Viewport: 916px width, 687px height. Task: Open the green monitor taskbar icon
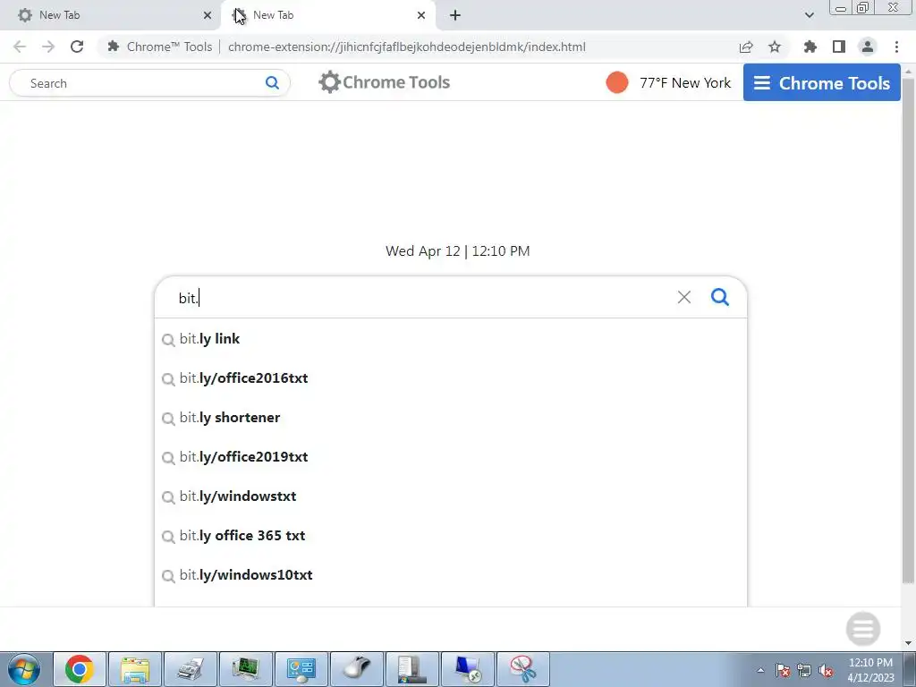[246, 669]
